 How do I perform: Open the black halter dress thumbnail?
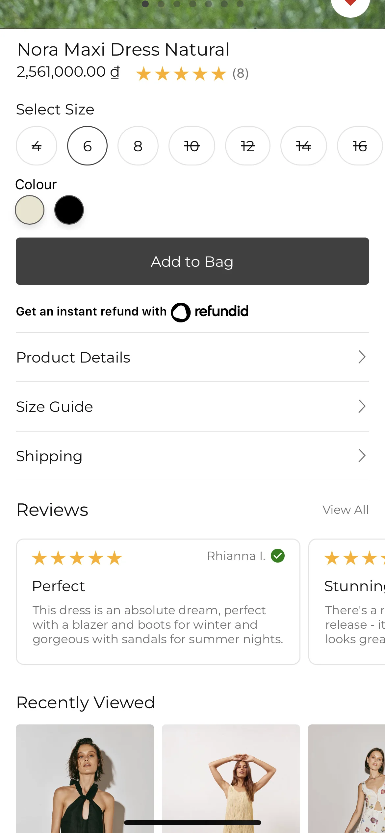point(85,779)
